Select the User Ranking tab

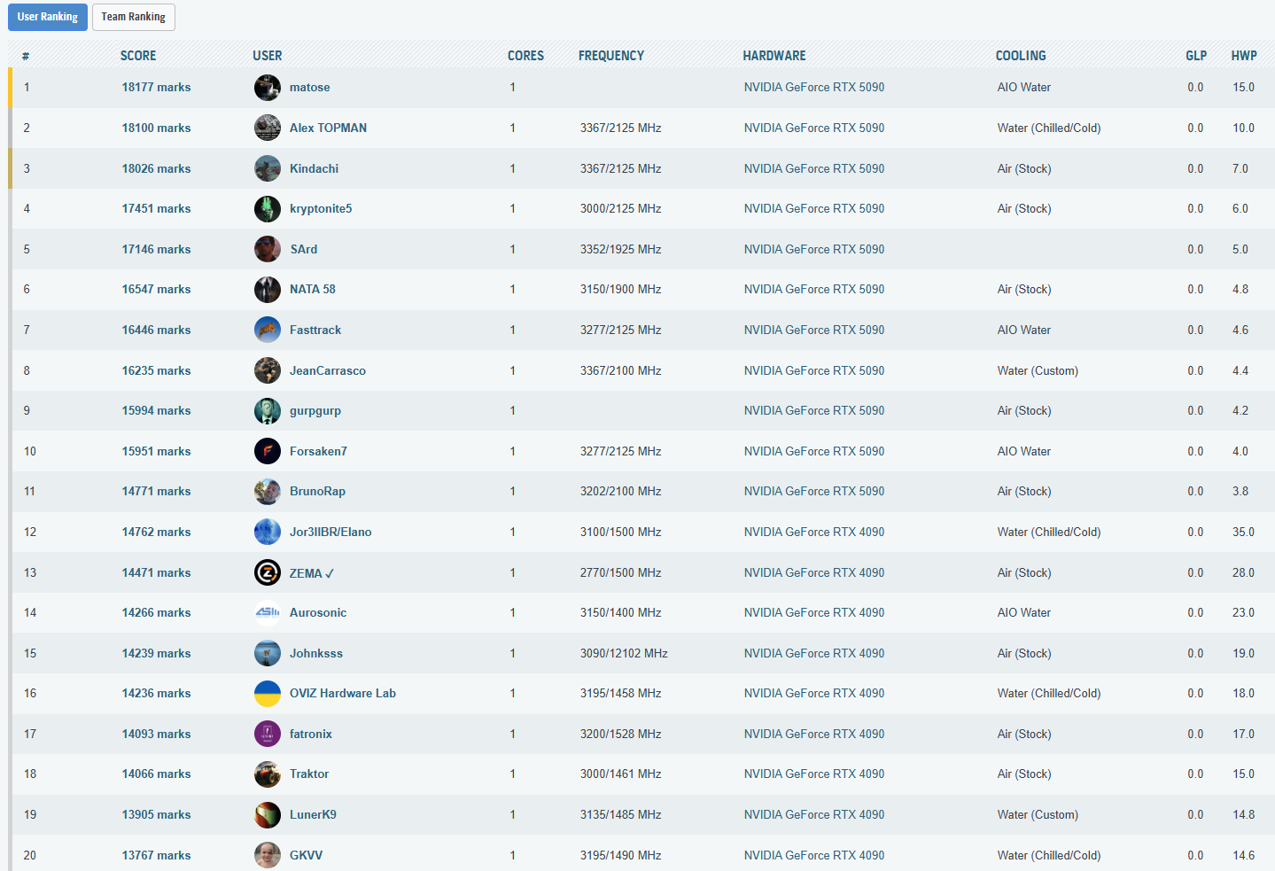(48, 17)
